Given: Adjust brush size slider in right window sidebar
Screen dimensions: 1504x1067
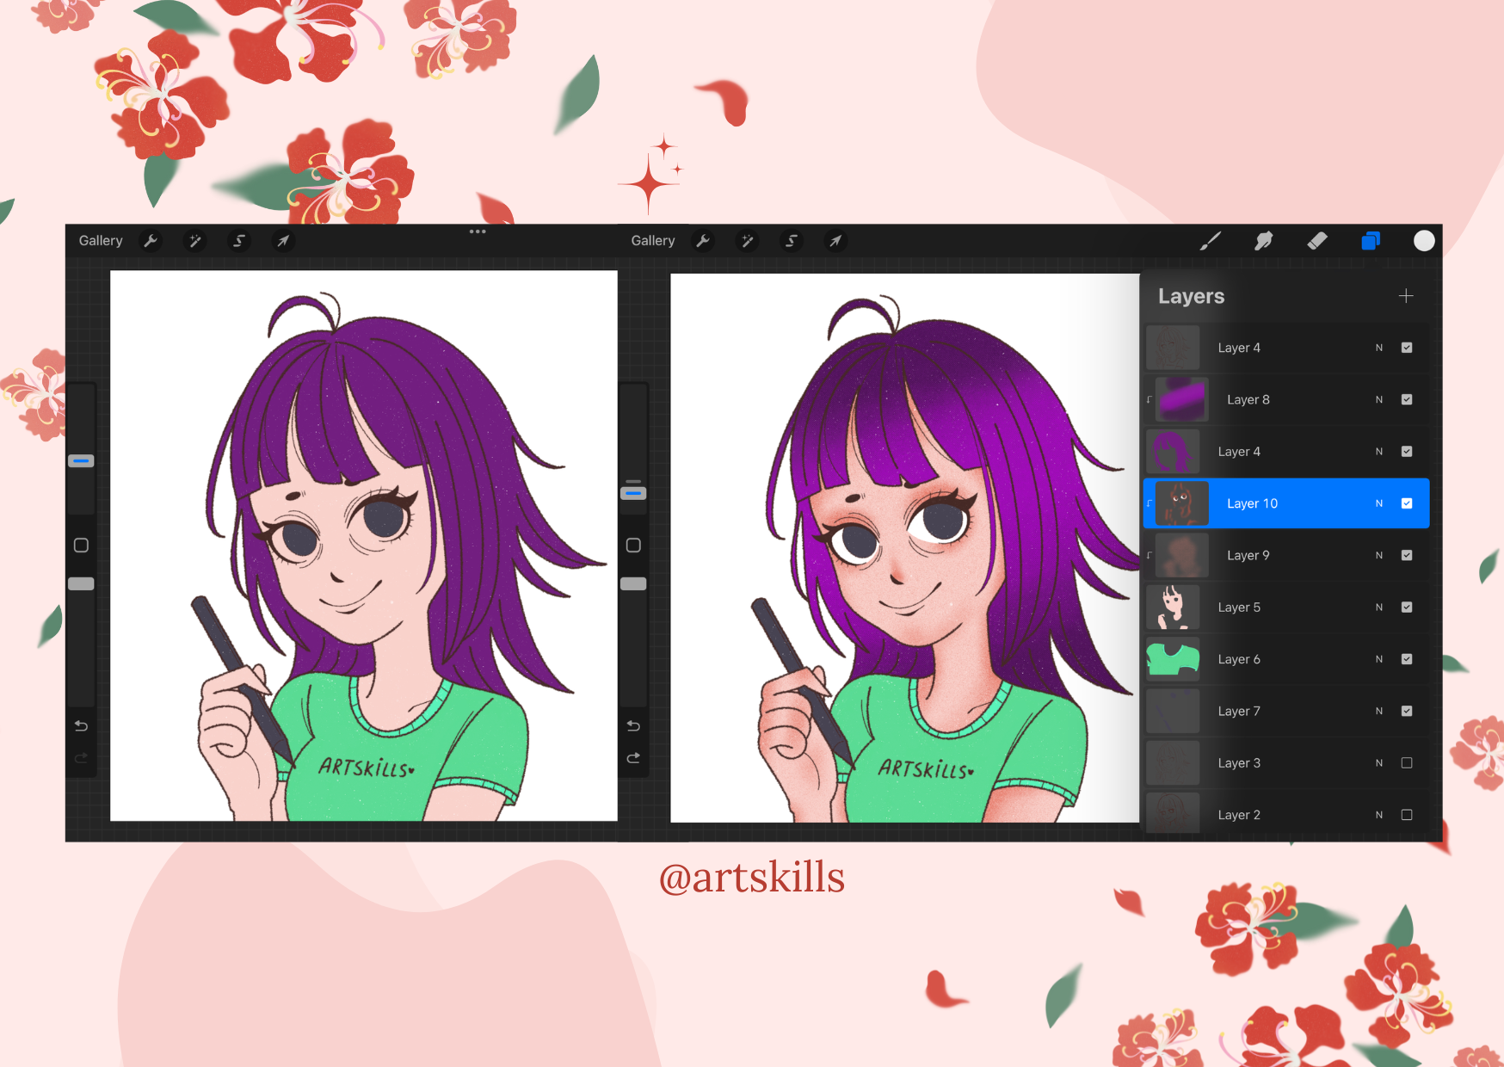Looking at the screenshot, I should pos(633,493).
